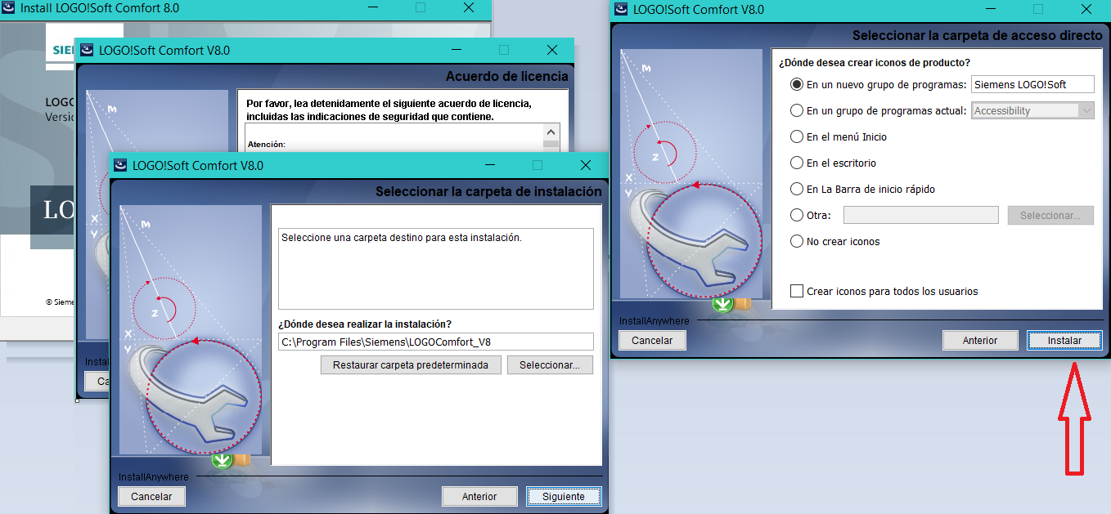Select the 'Otra:' radio option
Viewport: 1111px width, 514px height.
[797, 215]
